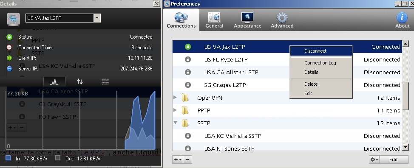Click the blue In traffic color swatch
The width and height of the screenshot is (414, 168).
click(x=8, y=158)
